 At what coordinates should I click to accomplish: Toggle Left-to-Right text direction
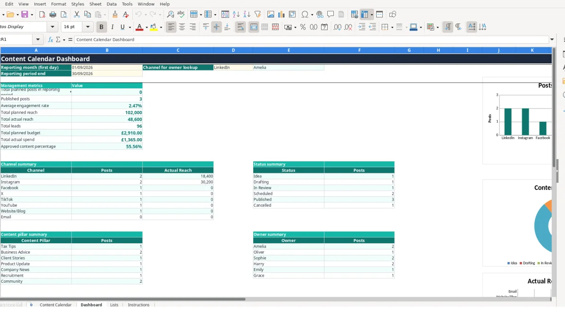click(447, 27)
